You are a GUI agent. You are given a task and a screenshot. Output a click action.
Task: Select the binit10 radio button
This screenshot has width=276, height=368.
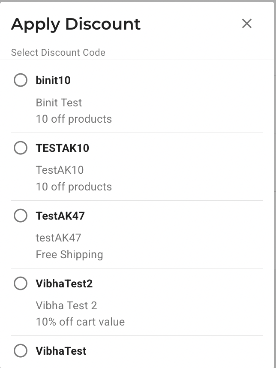(x=21, y=80)
